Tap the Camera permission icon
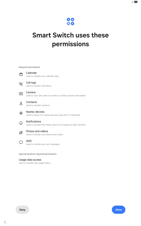 [21, 94]
